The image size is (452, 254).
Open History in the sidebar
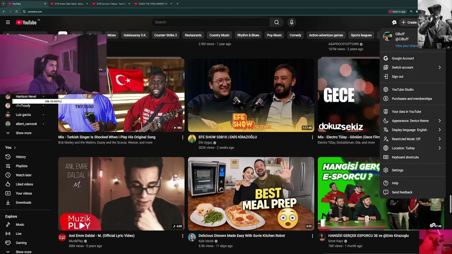20,157
